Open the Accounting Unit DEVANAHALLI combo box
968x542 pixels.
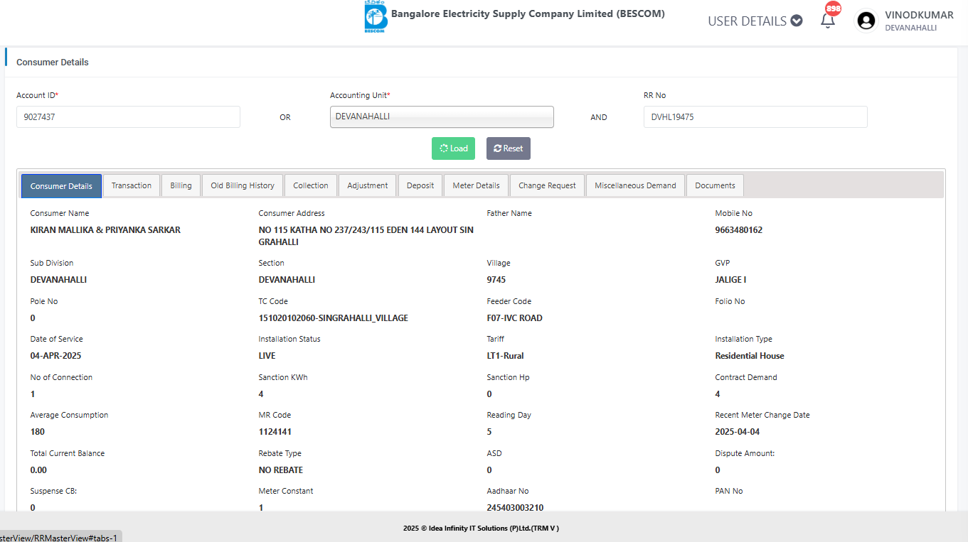442,116
